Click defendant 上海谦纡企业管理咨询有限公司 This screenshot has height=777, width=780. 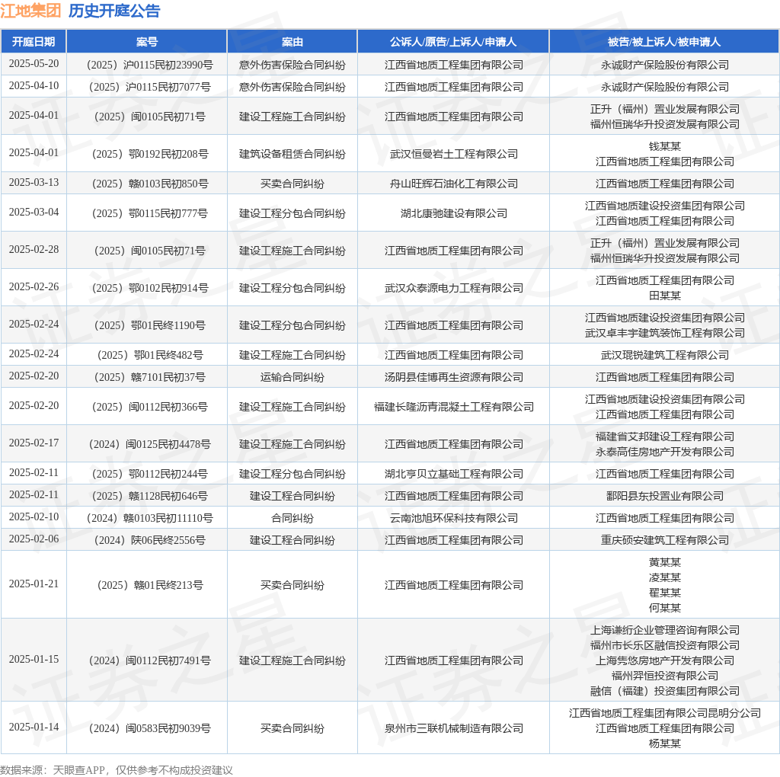[x=664, y=630]
